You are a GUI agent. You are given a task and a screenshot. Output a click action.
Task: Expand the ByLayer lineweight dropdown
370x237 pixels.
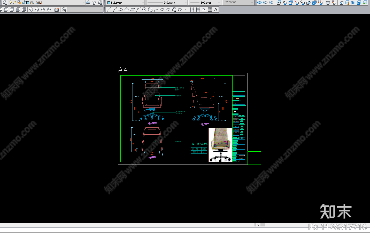click(x=219, y=3)
